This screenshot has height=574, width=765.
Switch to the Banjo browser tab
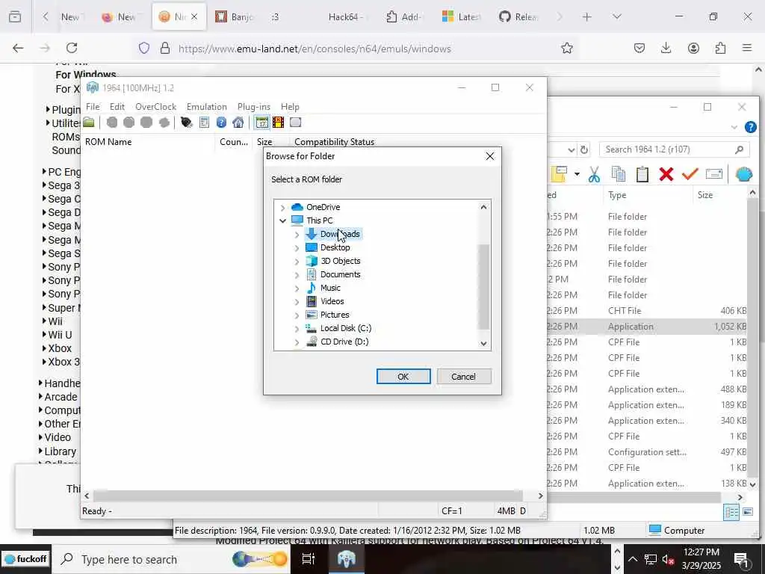coord(235,16)
